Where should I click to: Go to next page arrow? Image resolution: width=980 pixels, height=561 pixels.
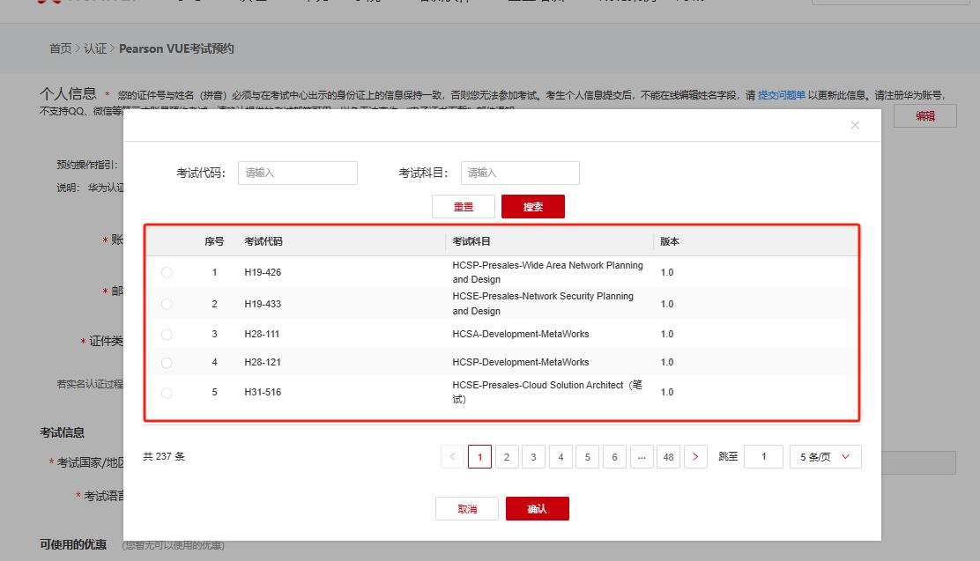tap(695, 457)
